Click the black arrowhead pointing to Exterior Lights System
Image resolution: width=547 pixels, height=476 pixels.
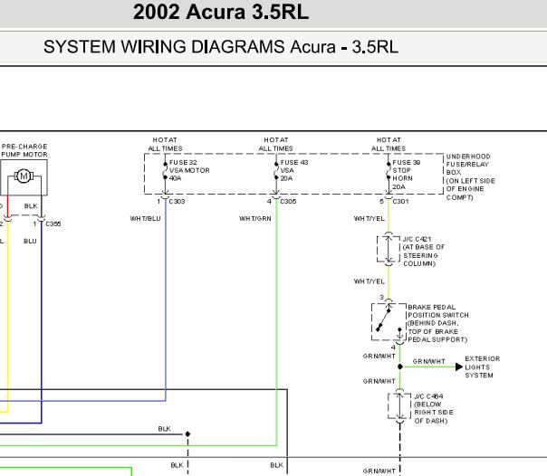[459, 367]
